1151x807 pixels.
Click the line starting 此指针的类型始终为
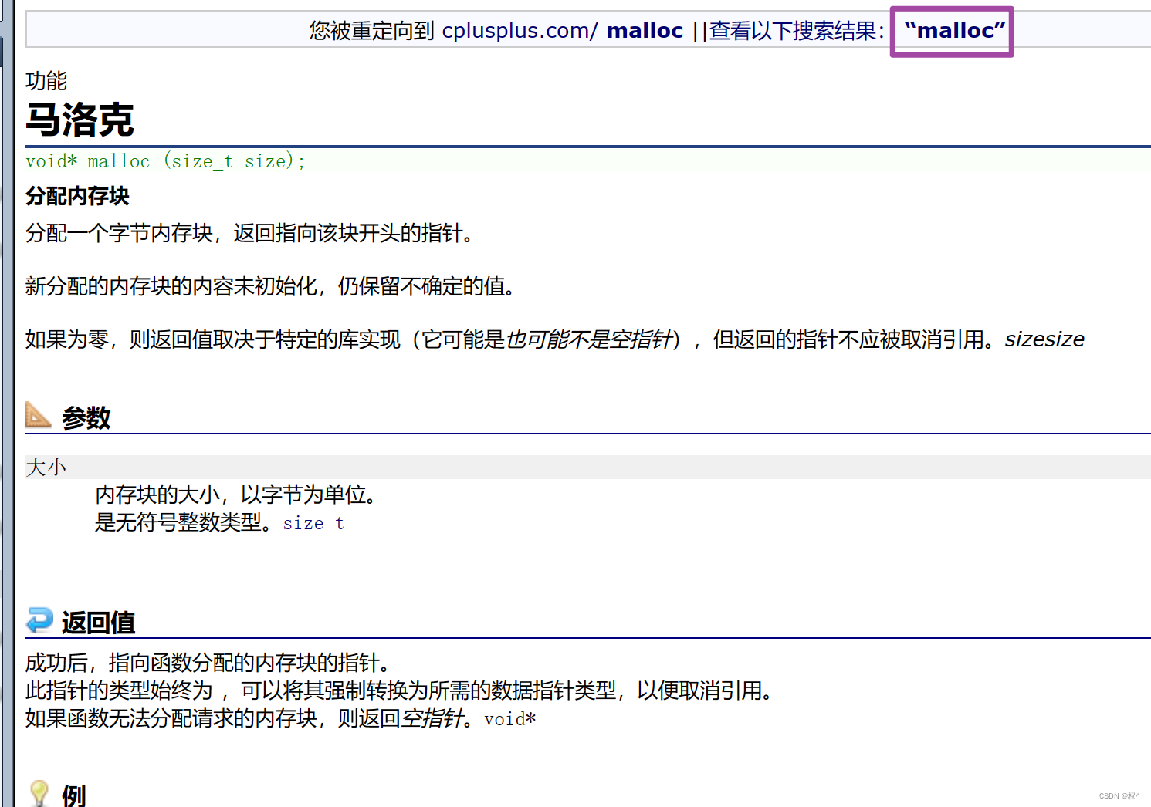tap(401, 691)
